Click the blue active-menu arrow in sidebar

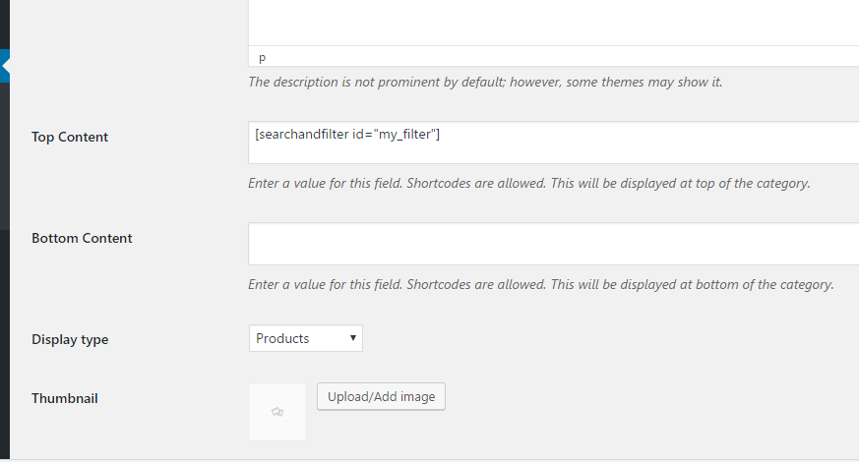pyautogui.click(x=5, y=66)
